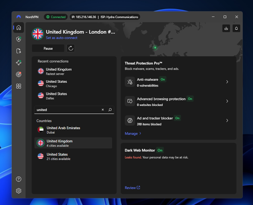Expand Advanced browsing protection chevron
This screenshot has width=253, height=205.
click(x=227, y=101)
